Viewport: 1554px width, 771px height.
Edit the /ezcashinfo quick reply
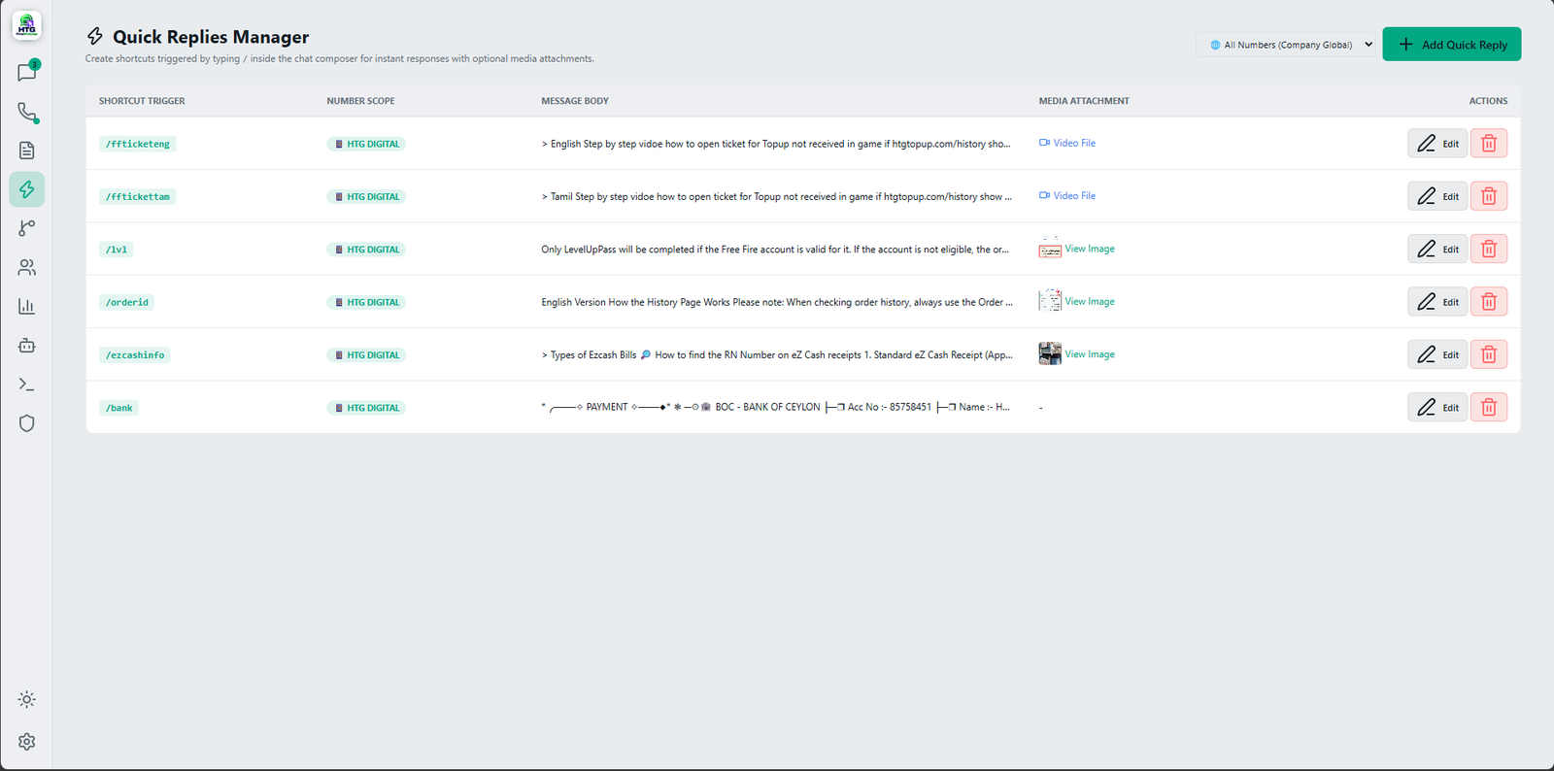pyautogui.click(x=1437, y=354)
